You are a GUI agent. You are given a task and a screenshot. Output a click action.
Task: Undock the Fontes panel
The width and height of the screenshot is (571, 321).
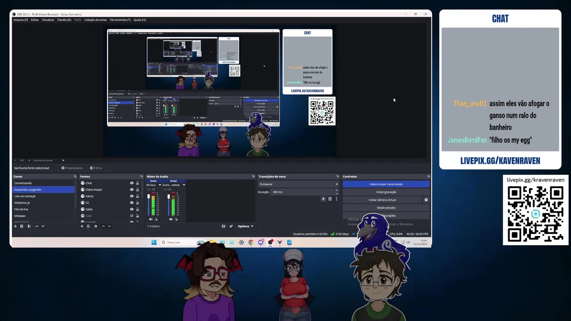141,177
